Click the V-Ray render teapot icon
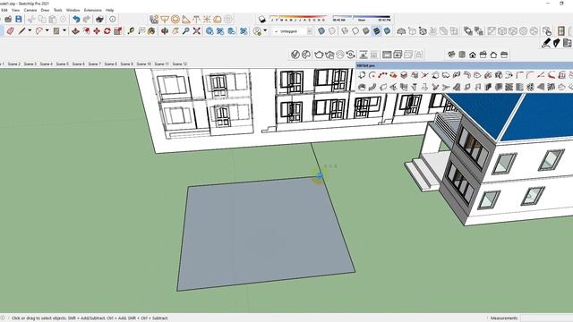 pos(319,55)
